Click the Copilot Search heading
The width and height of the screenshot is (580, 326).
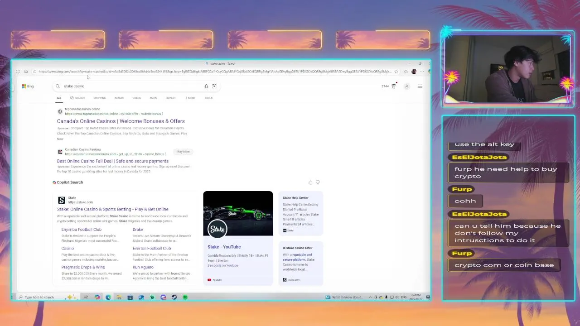point(70,182)
